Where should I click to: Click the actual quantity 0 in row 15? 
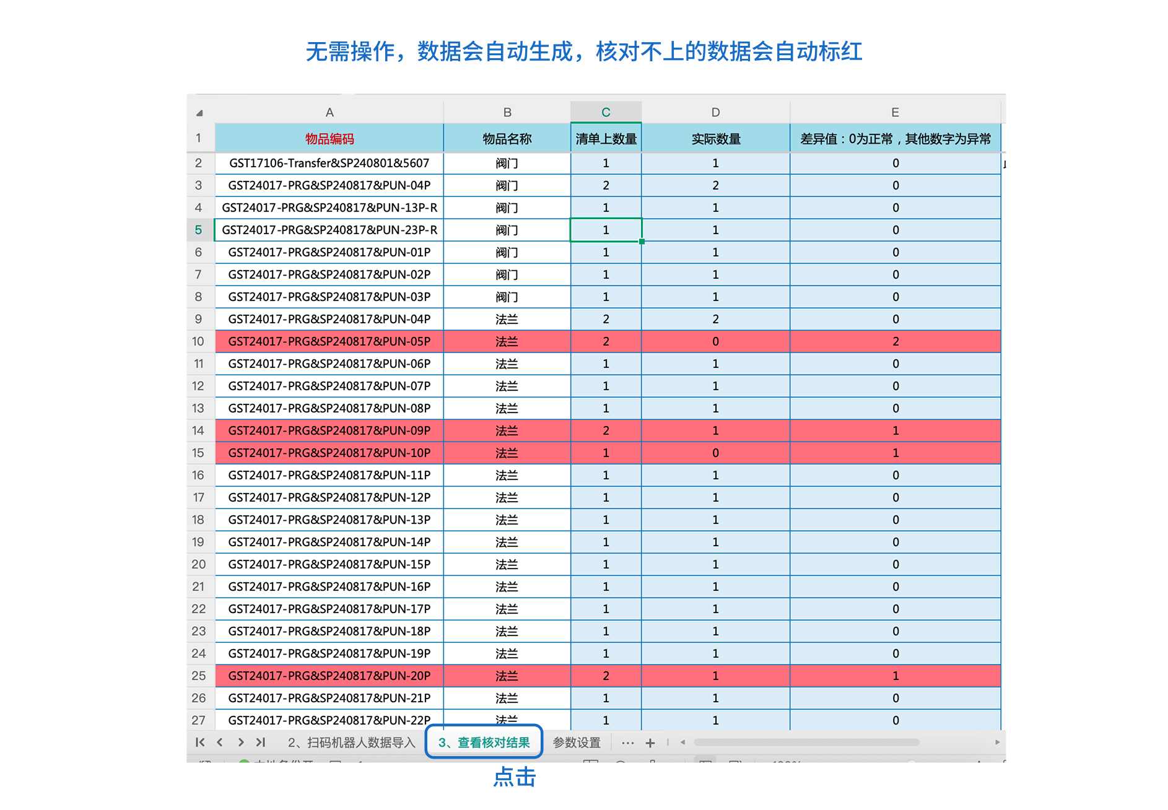pyautogui.click(x=715, y=453)
